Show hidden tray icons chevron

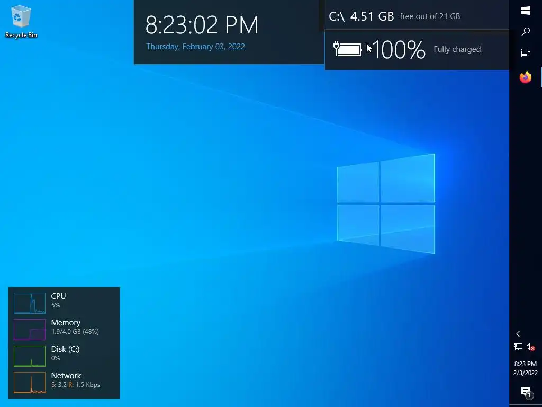click(518, 334)
